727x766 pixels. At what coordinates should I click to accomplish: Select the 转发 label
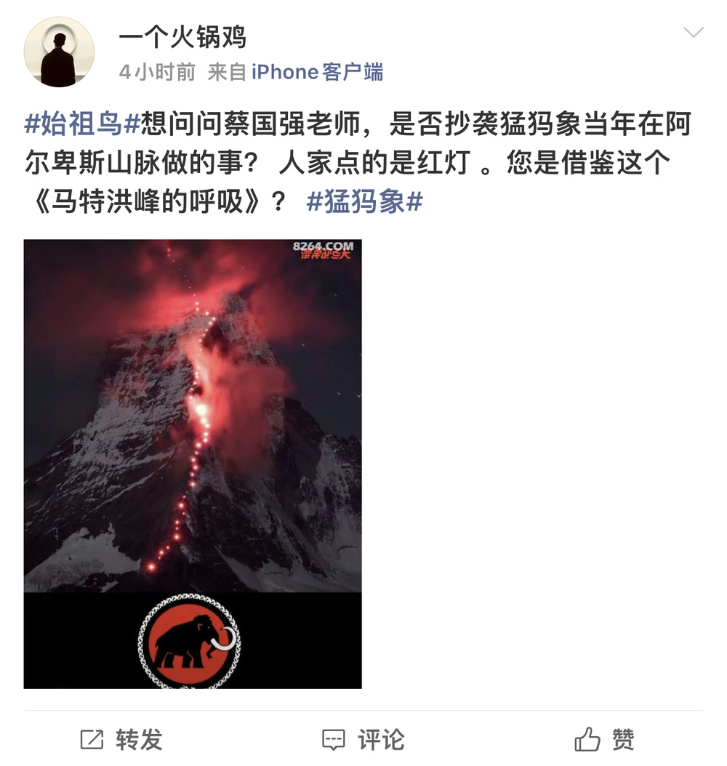tap(139, 739)
